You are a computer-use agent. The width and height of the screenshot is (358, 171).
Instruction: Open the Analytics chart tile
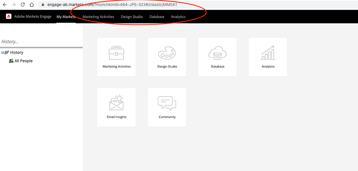tap(268, 57)
